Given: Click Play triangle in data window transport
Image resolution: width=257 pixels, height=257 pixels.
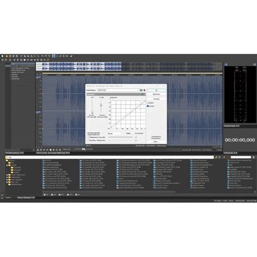Looking at the screenshot, I should coord(54,150).
